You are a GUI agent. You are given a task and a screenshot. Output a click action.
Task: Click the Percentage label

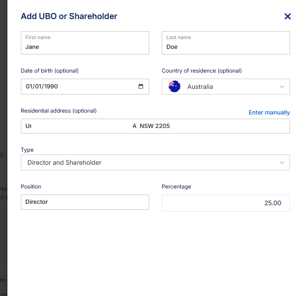pos(176,187)
